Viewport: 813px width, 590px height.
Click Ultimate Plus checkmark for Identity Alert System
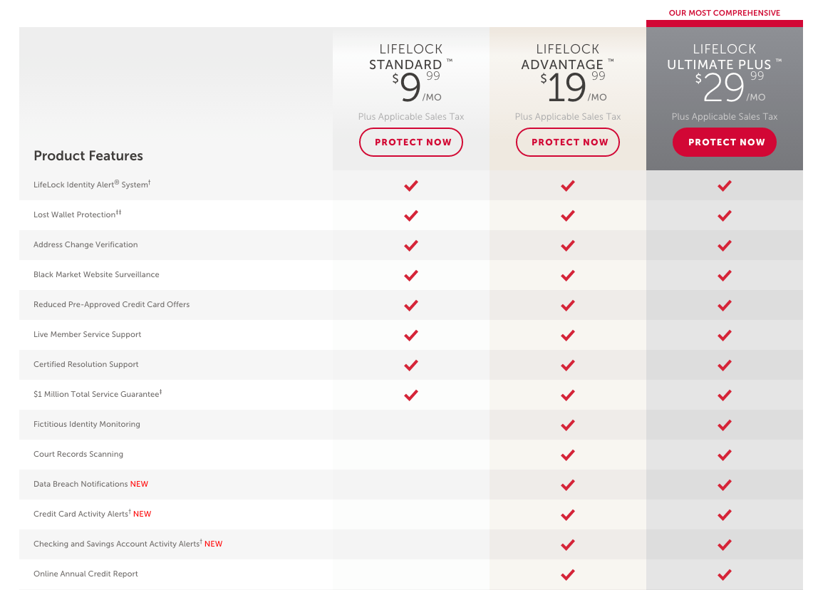pos(725,185)
